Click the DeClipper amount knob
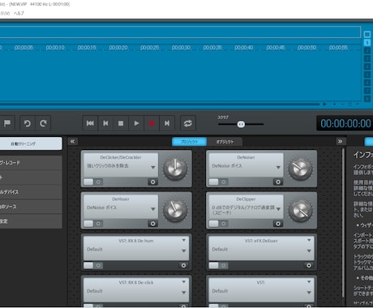The image size is (373, 308). [x=300, y=211]
